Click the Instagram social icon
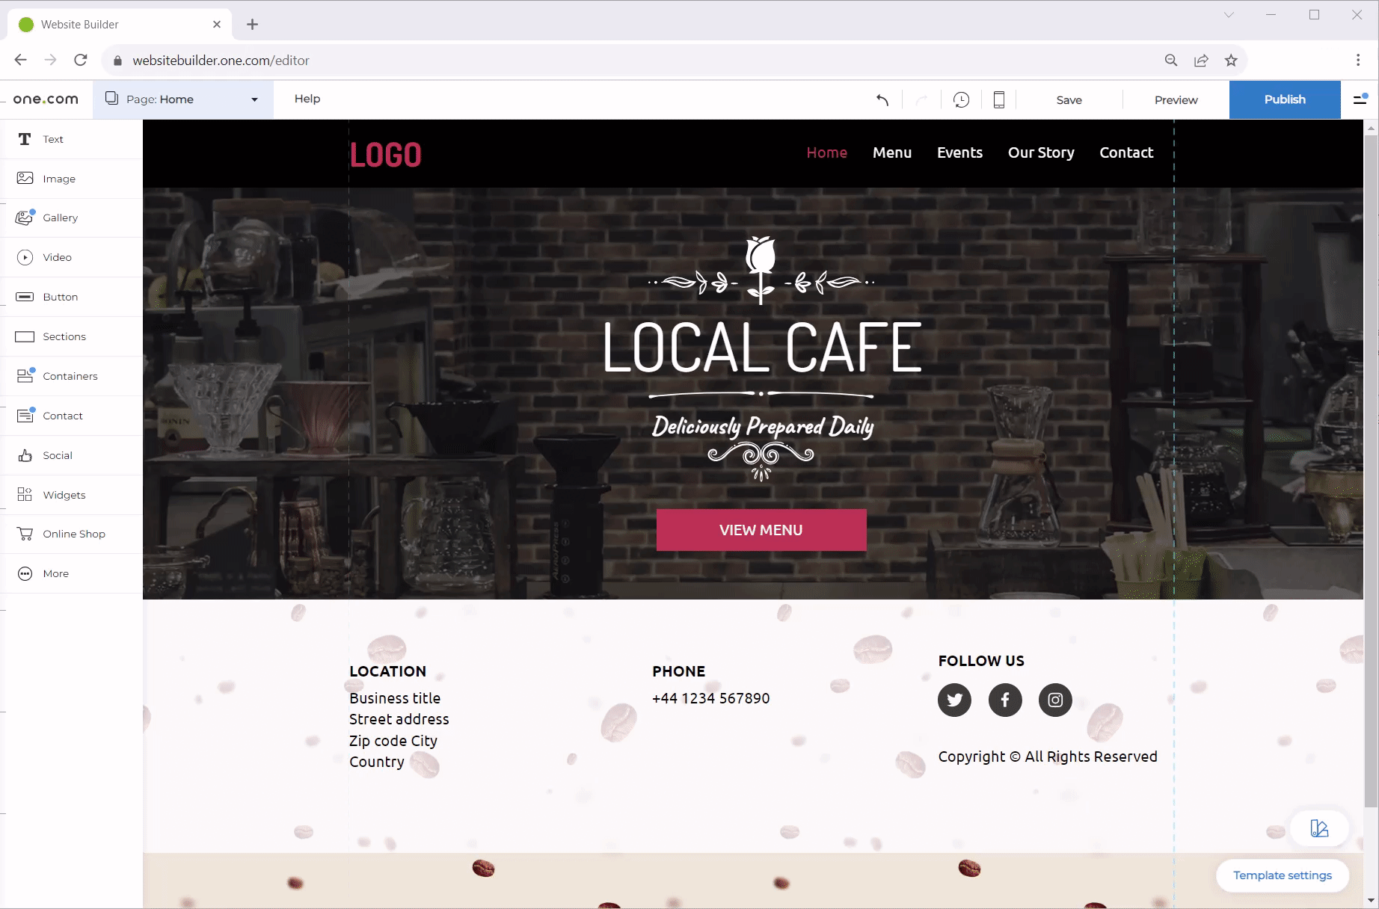The image size is (1379, 909). 1055,700
